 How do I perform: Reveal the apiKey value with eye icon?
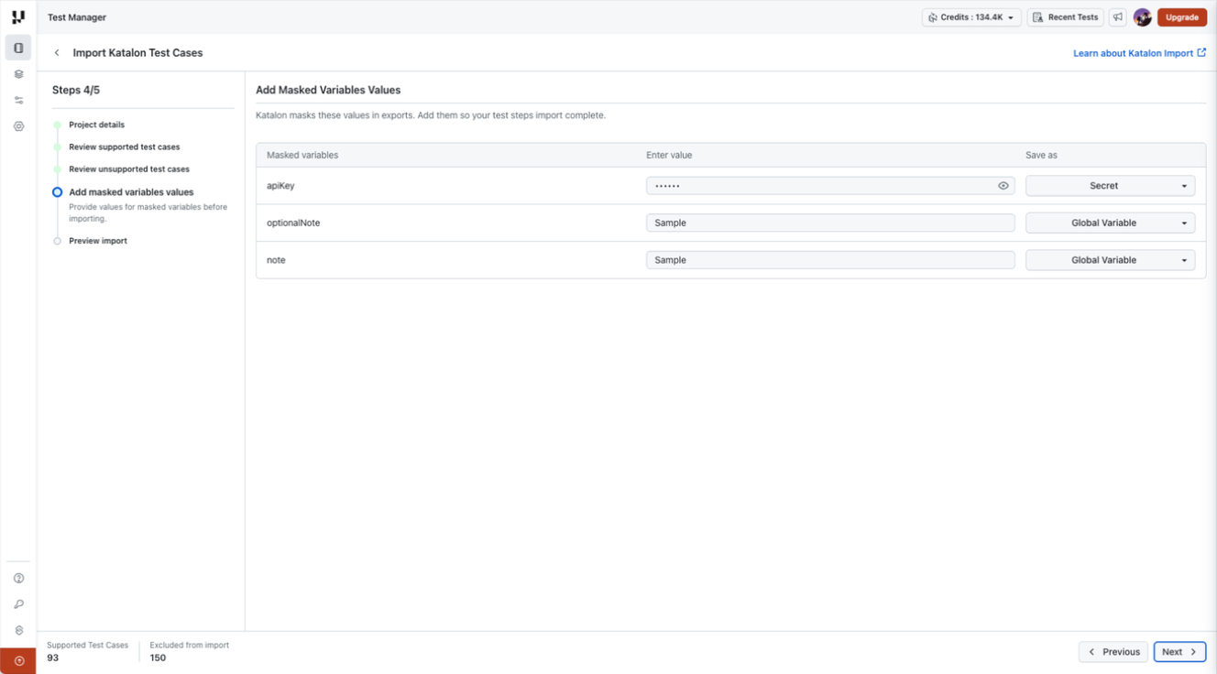pyautogui.click(x=1003, y=186)
